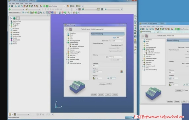Viewport: 189px width, 120px height.
Task: Click the Save Project floppy icon in PowerMILL 2012 toolbar
Action: [12, 6]
